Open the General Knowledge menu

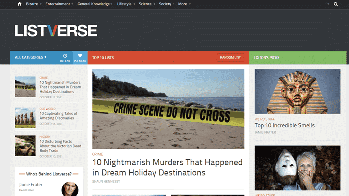[x=95, y=4]
